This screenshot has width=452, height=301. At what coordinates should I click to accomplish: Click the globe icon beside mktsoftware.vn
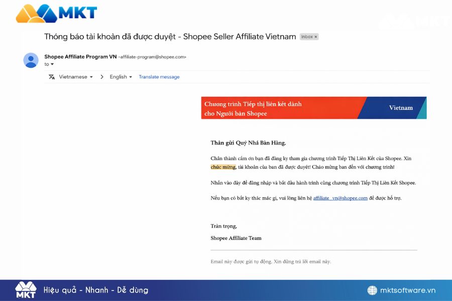pos(372,290)
